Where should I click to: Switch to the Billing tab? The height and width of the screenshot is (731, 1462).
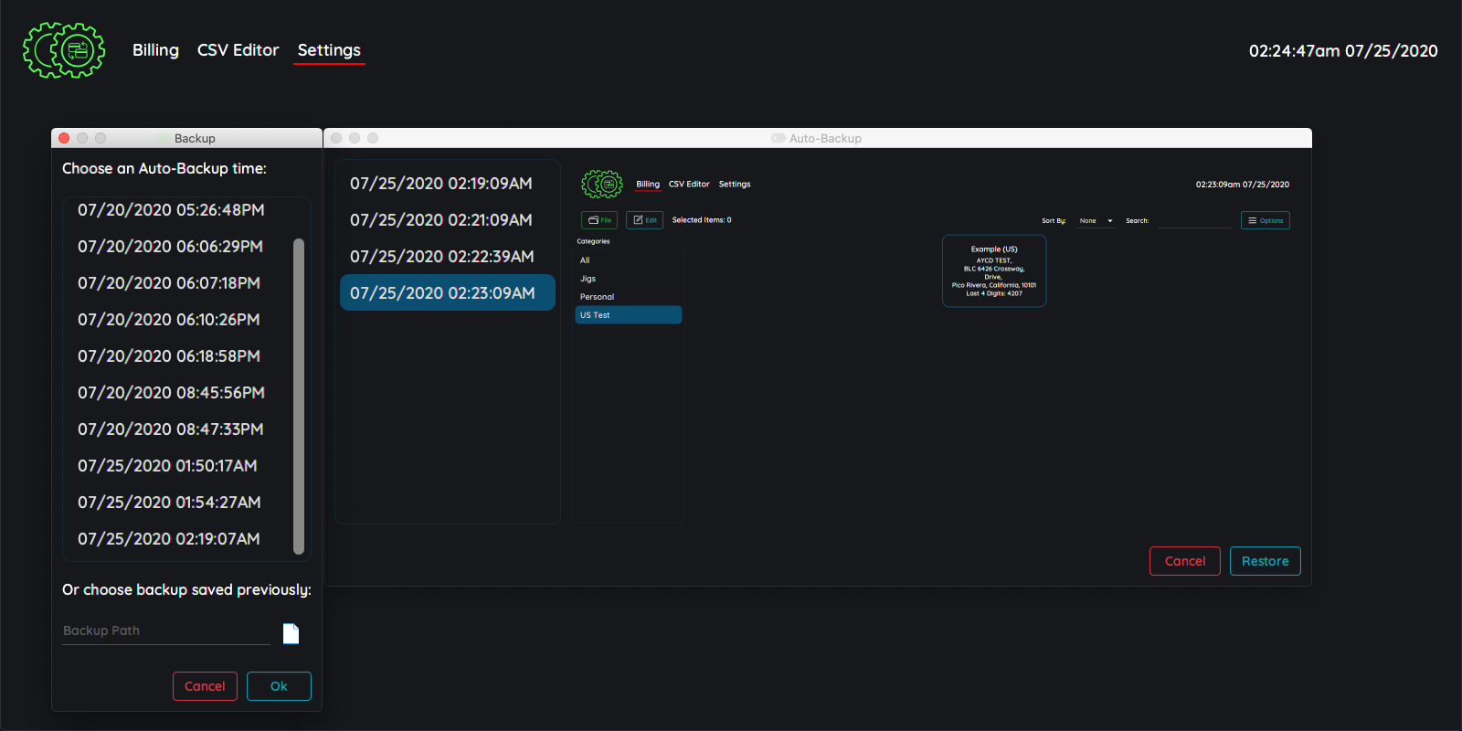155,50
